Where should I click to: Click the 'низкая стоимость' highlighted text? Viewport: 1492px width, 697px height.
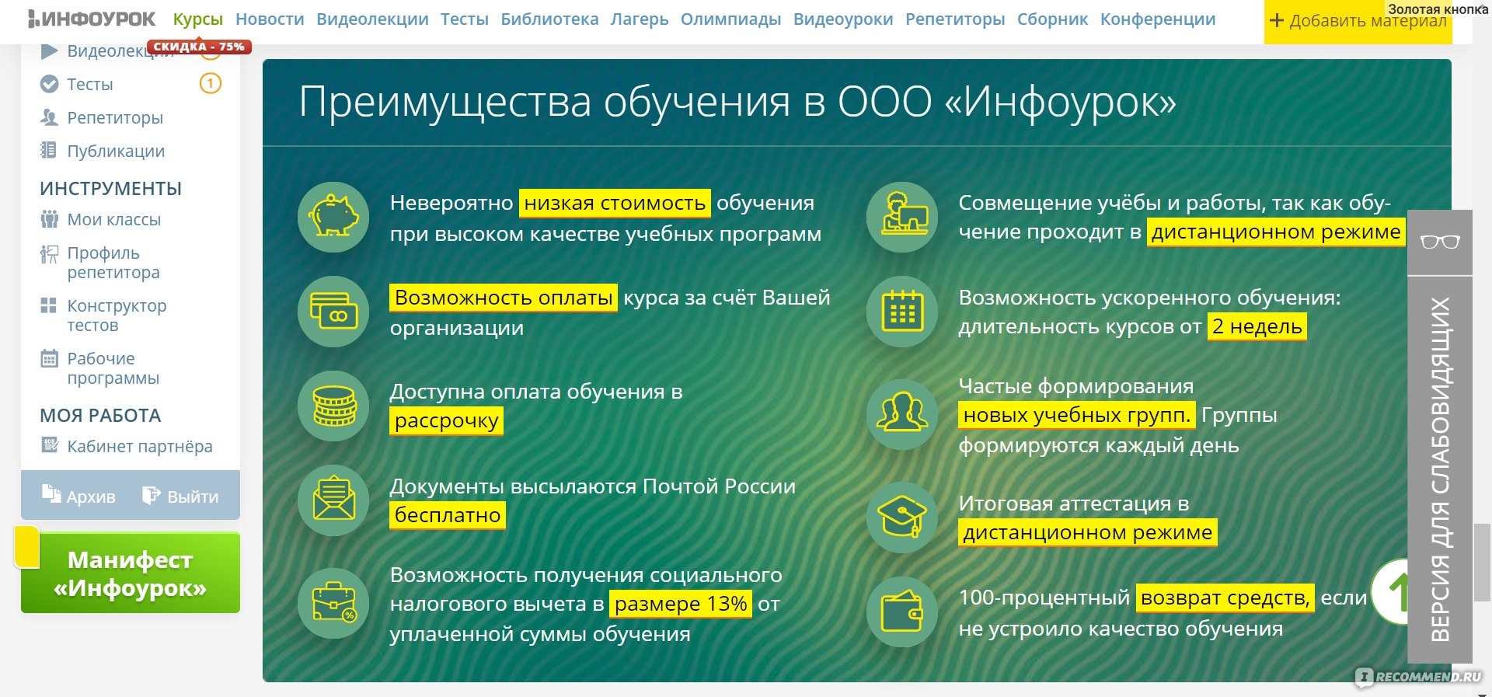(615, 204)
